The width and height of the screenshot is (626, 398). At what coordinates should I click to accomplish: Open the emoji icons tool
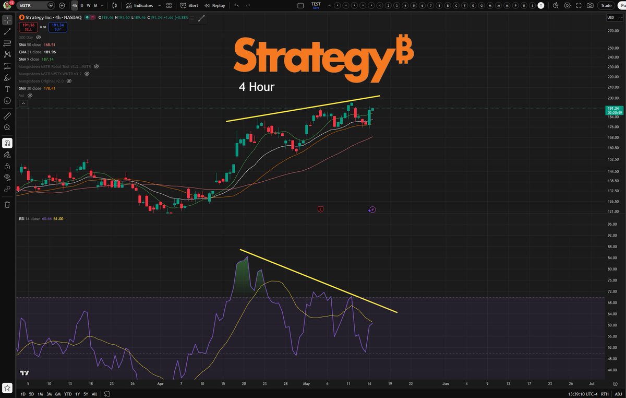7,100
